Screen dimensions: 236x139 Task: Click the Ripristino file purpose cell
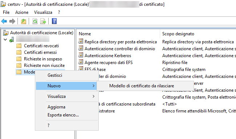point(175,63)
